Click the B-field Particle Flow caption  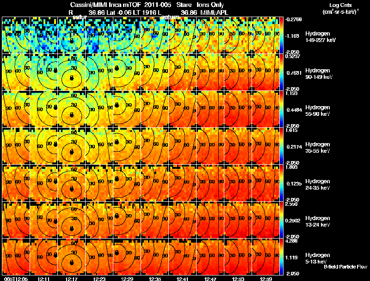tap(345, 267)
